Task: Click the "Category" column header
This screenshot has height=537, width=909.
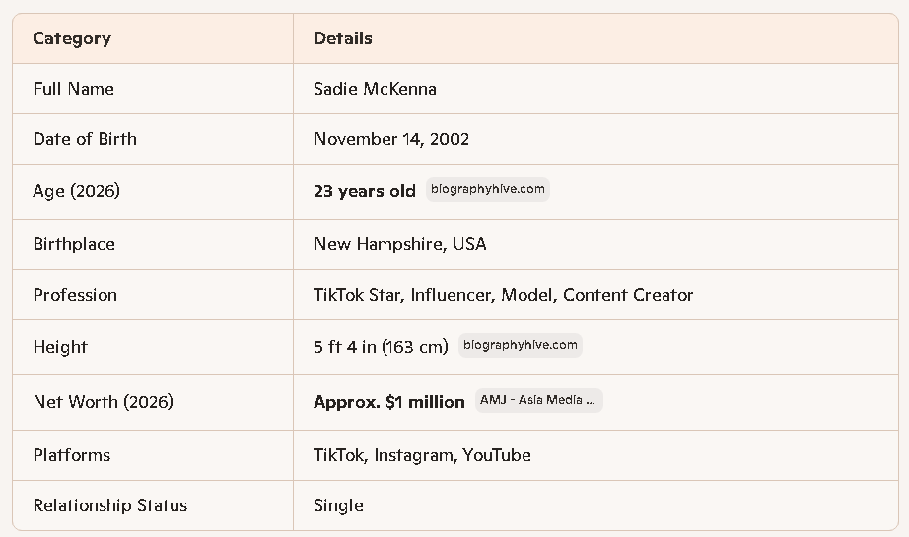Action: pos(72,38)
